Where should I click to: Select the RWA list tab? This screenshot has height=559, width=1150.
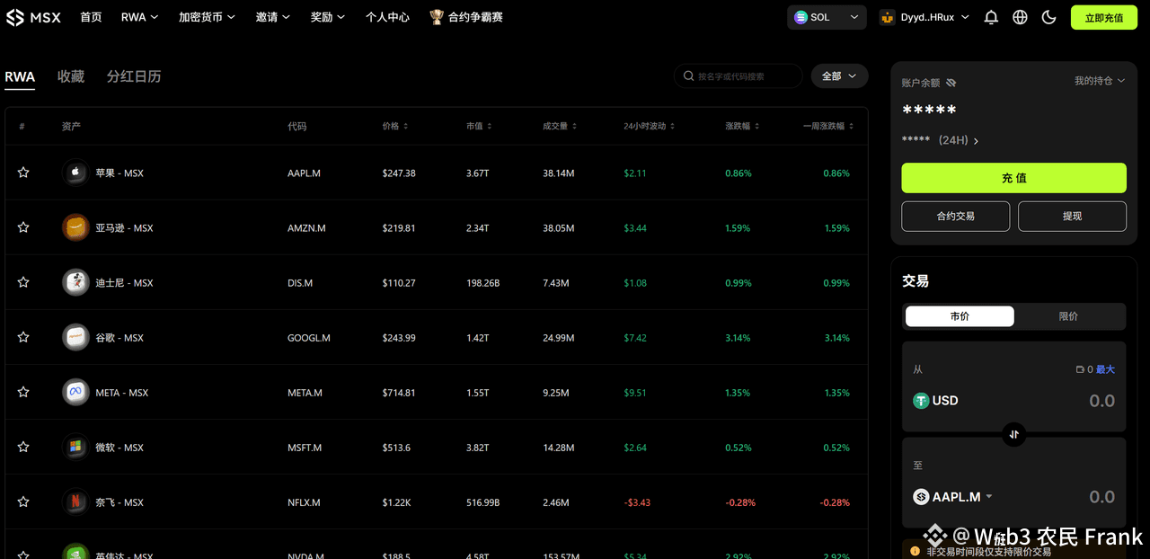20,76
